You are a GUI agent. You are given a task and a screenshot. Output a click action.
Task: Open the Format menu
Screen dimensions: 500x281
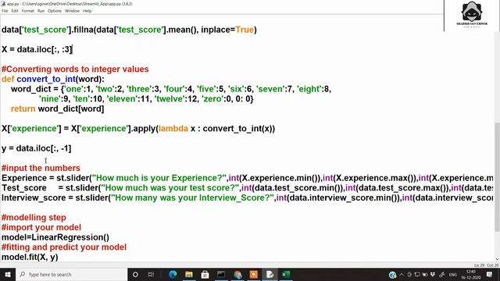point(28,11)
